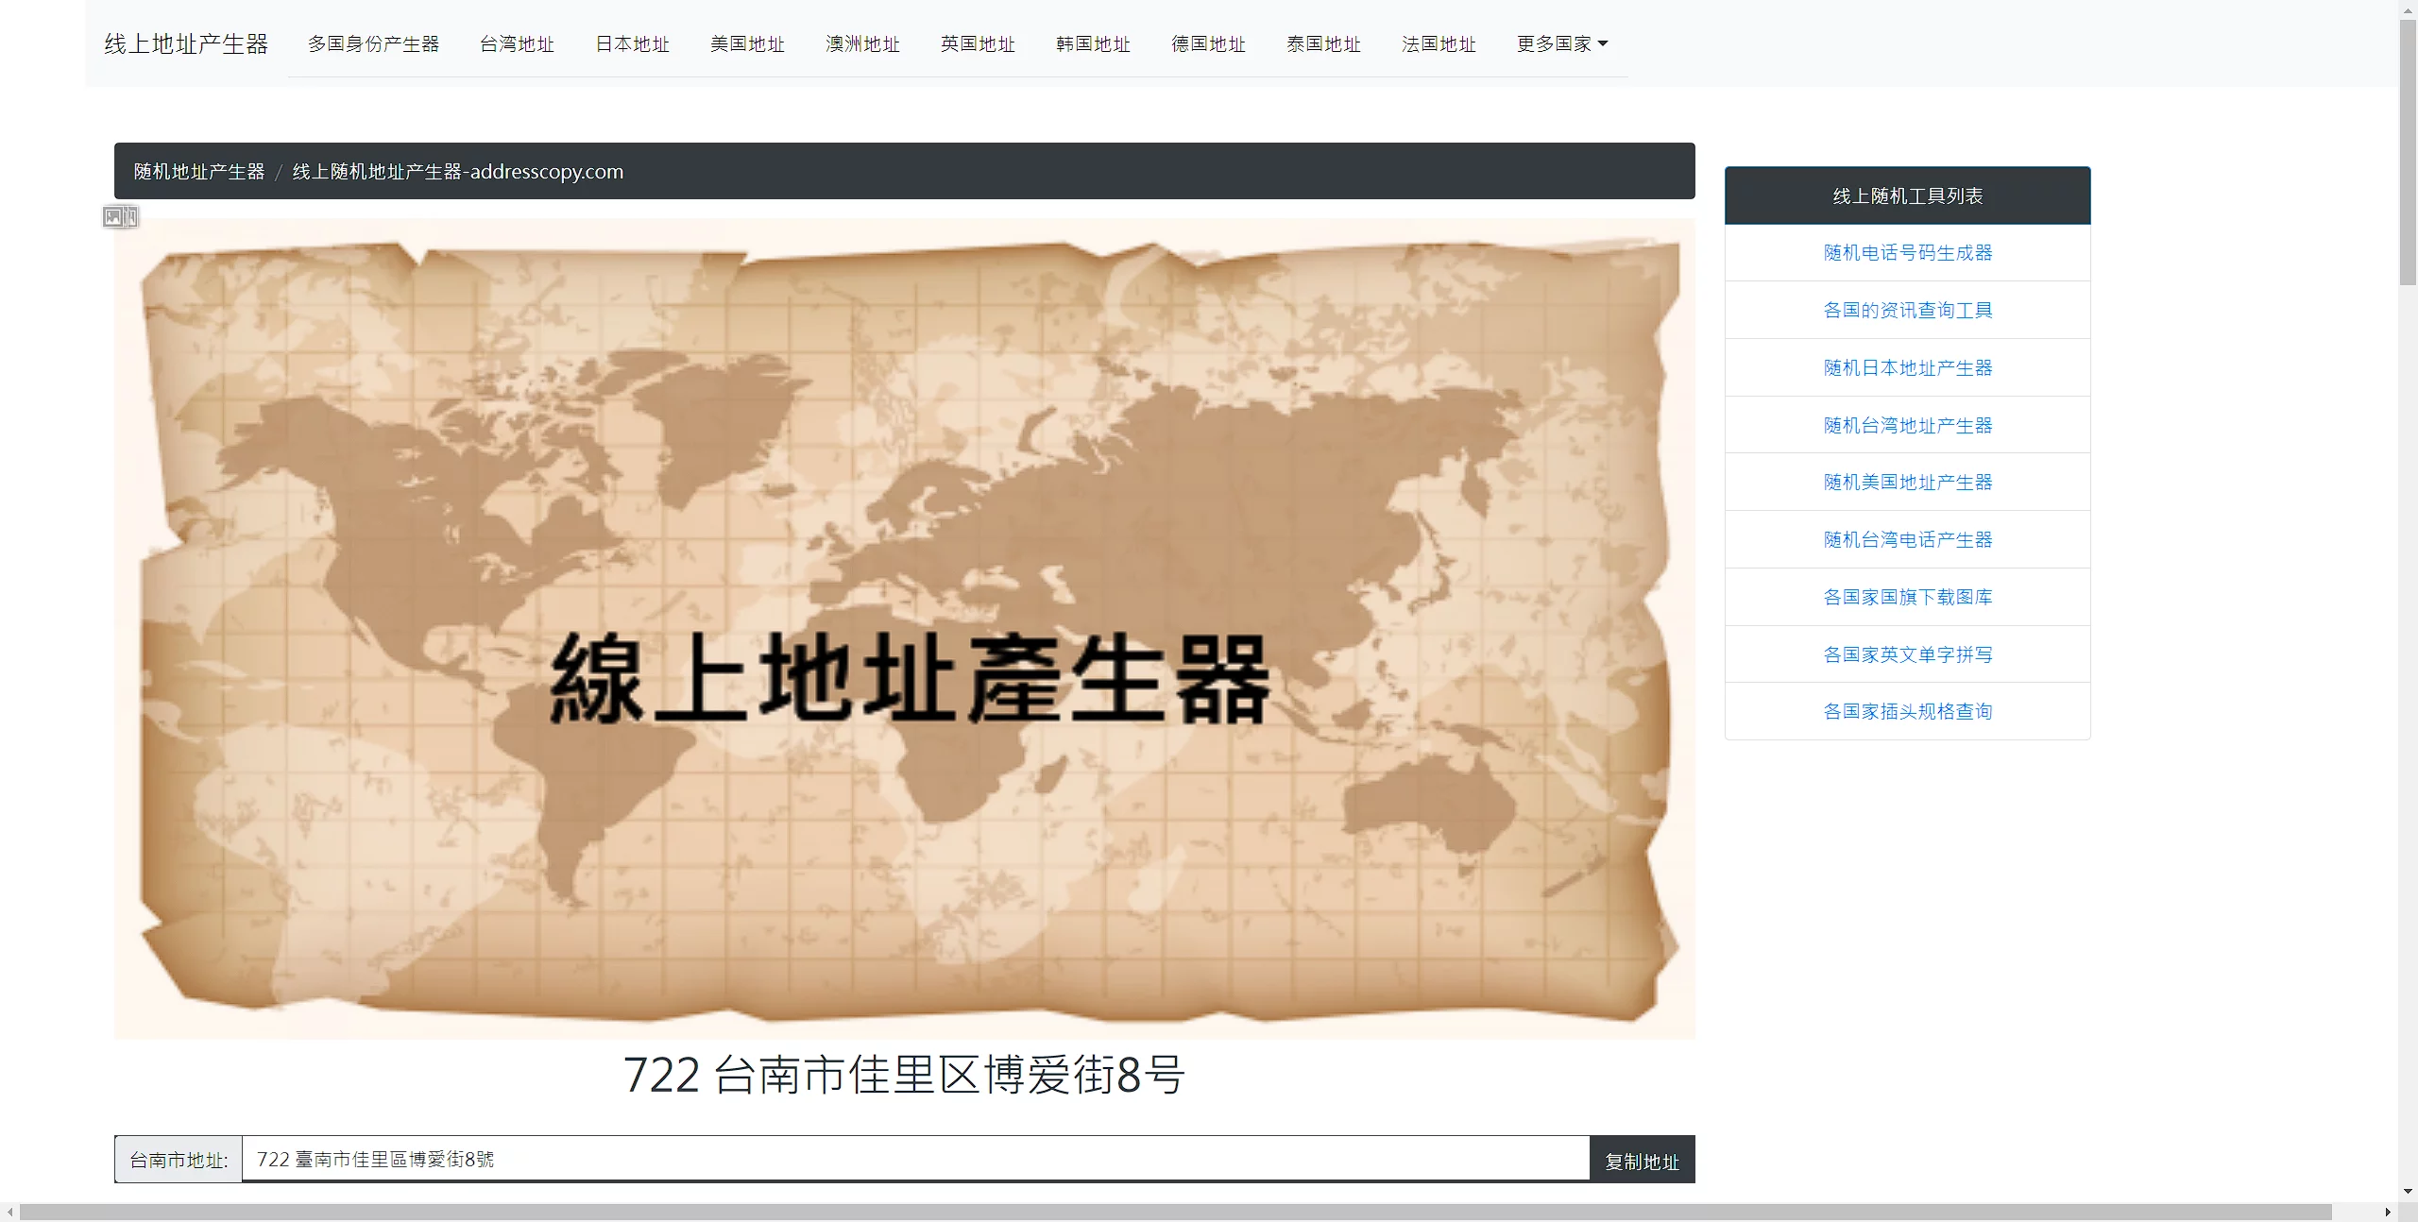The image size is (2418, 1222).
Task: Select 美国地址 in the navigation bar
Action: point(747,44)
